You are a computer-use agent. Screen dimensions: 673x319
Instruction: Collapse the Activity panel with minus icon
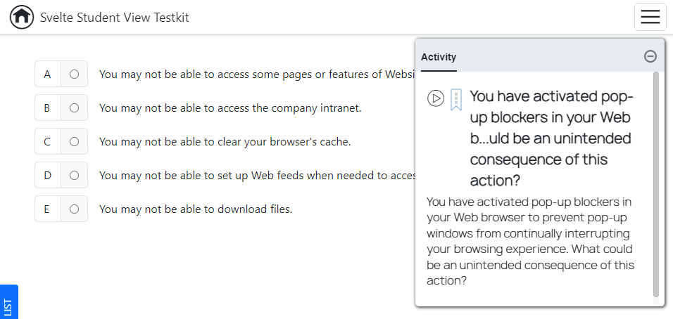650,57
